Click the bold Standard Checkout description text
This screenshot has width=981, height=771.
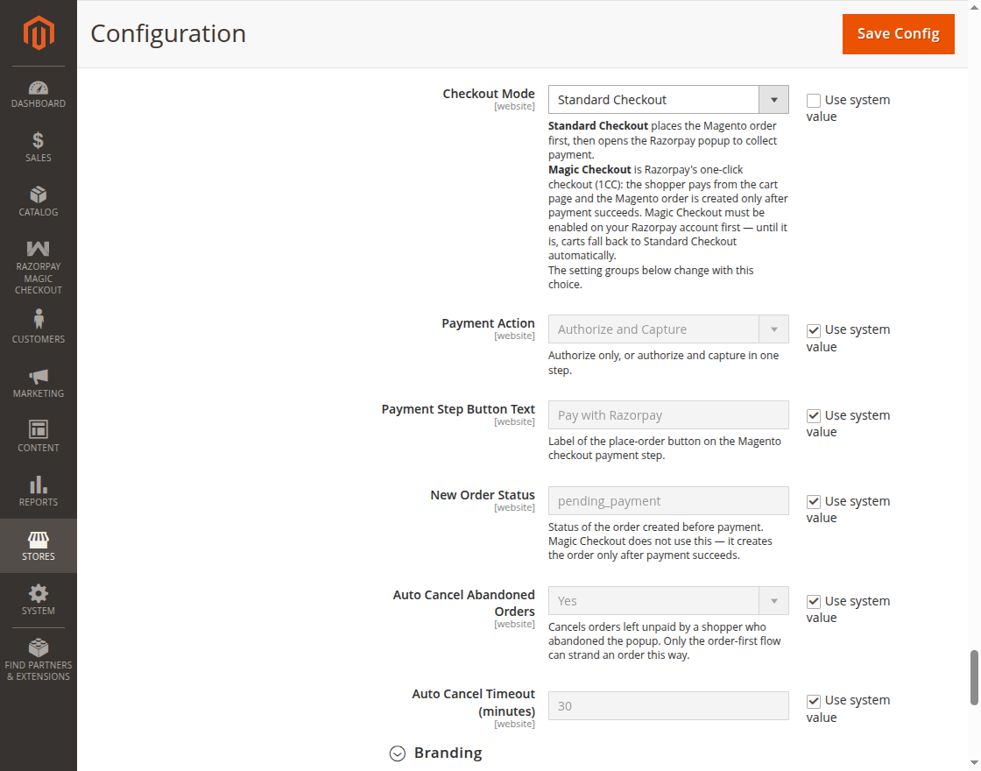pos(598,126)
